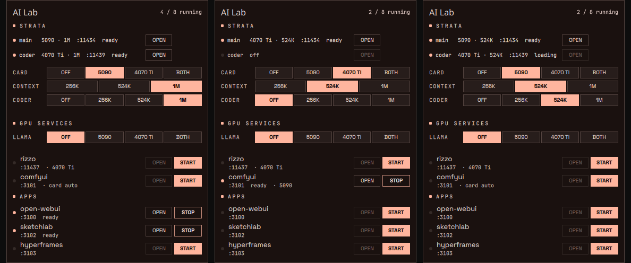
Task: Start rizzo in the right panel
Action: (x=604, y=163)
